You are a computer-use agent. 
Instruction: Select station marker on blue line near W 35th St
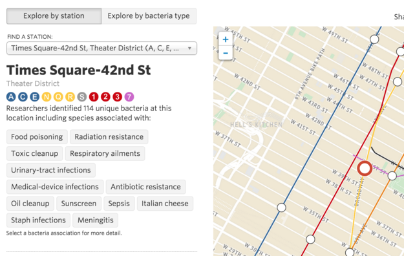pos(281,208)
